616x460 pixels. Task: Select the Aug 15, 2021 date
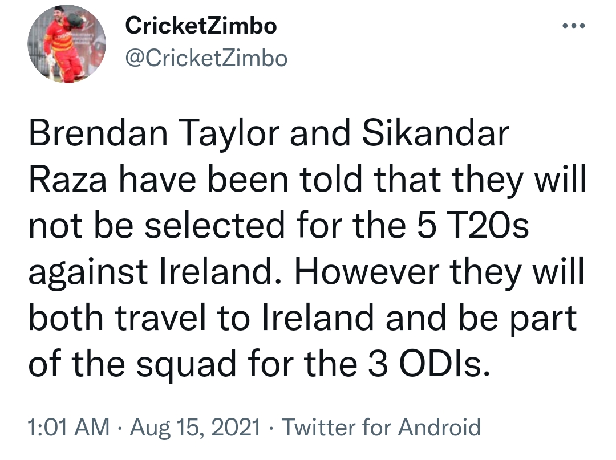click(195, 427)
